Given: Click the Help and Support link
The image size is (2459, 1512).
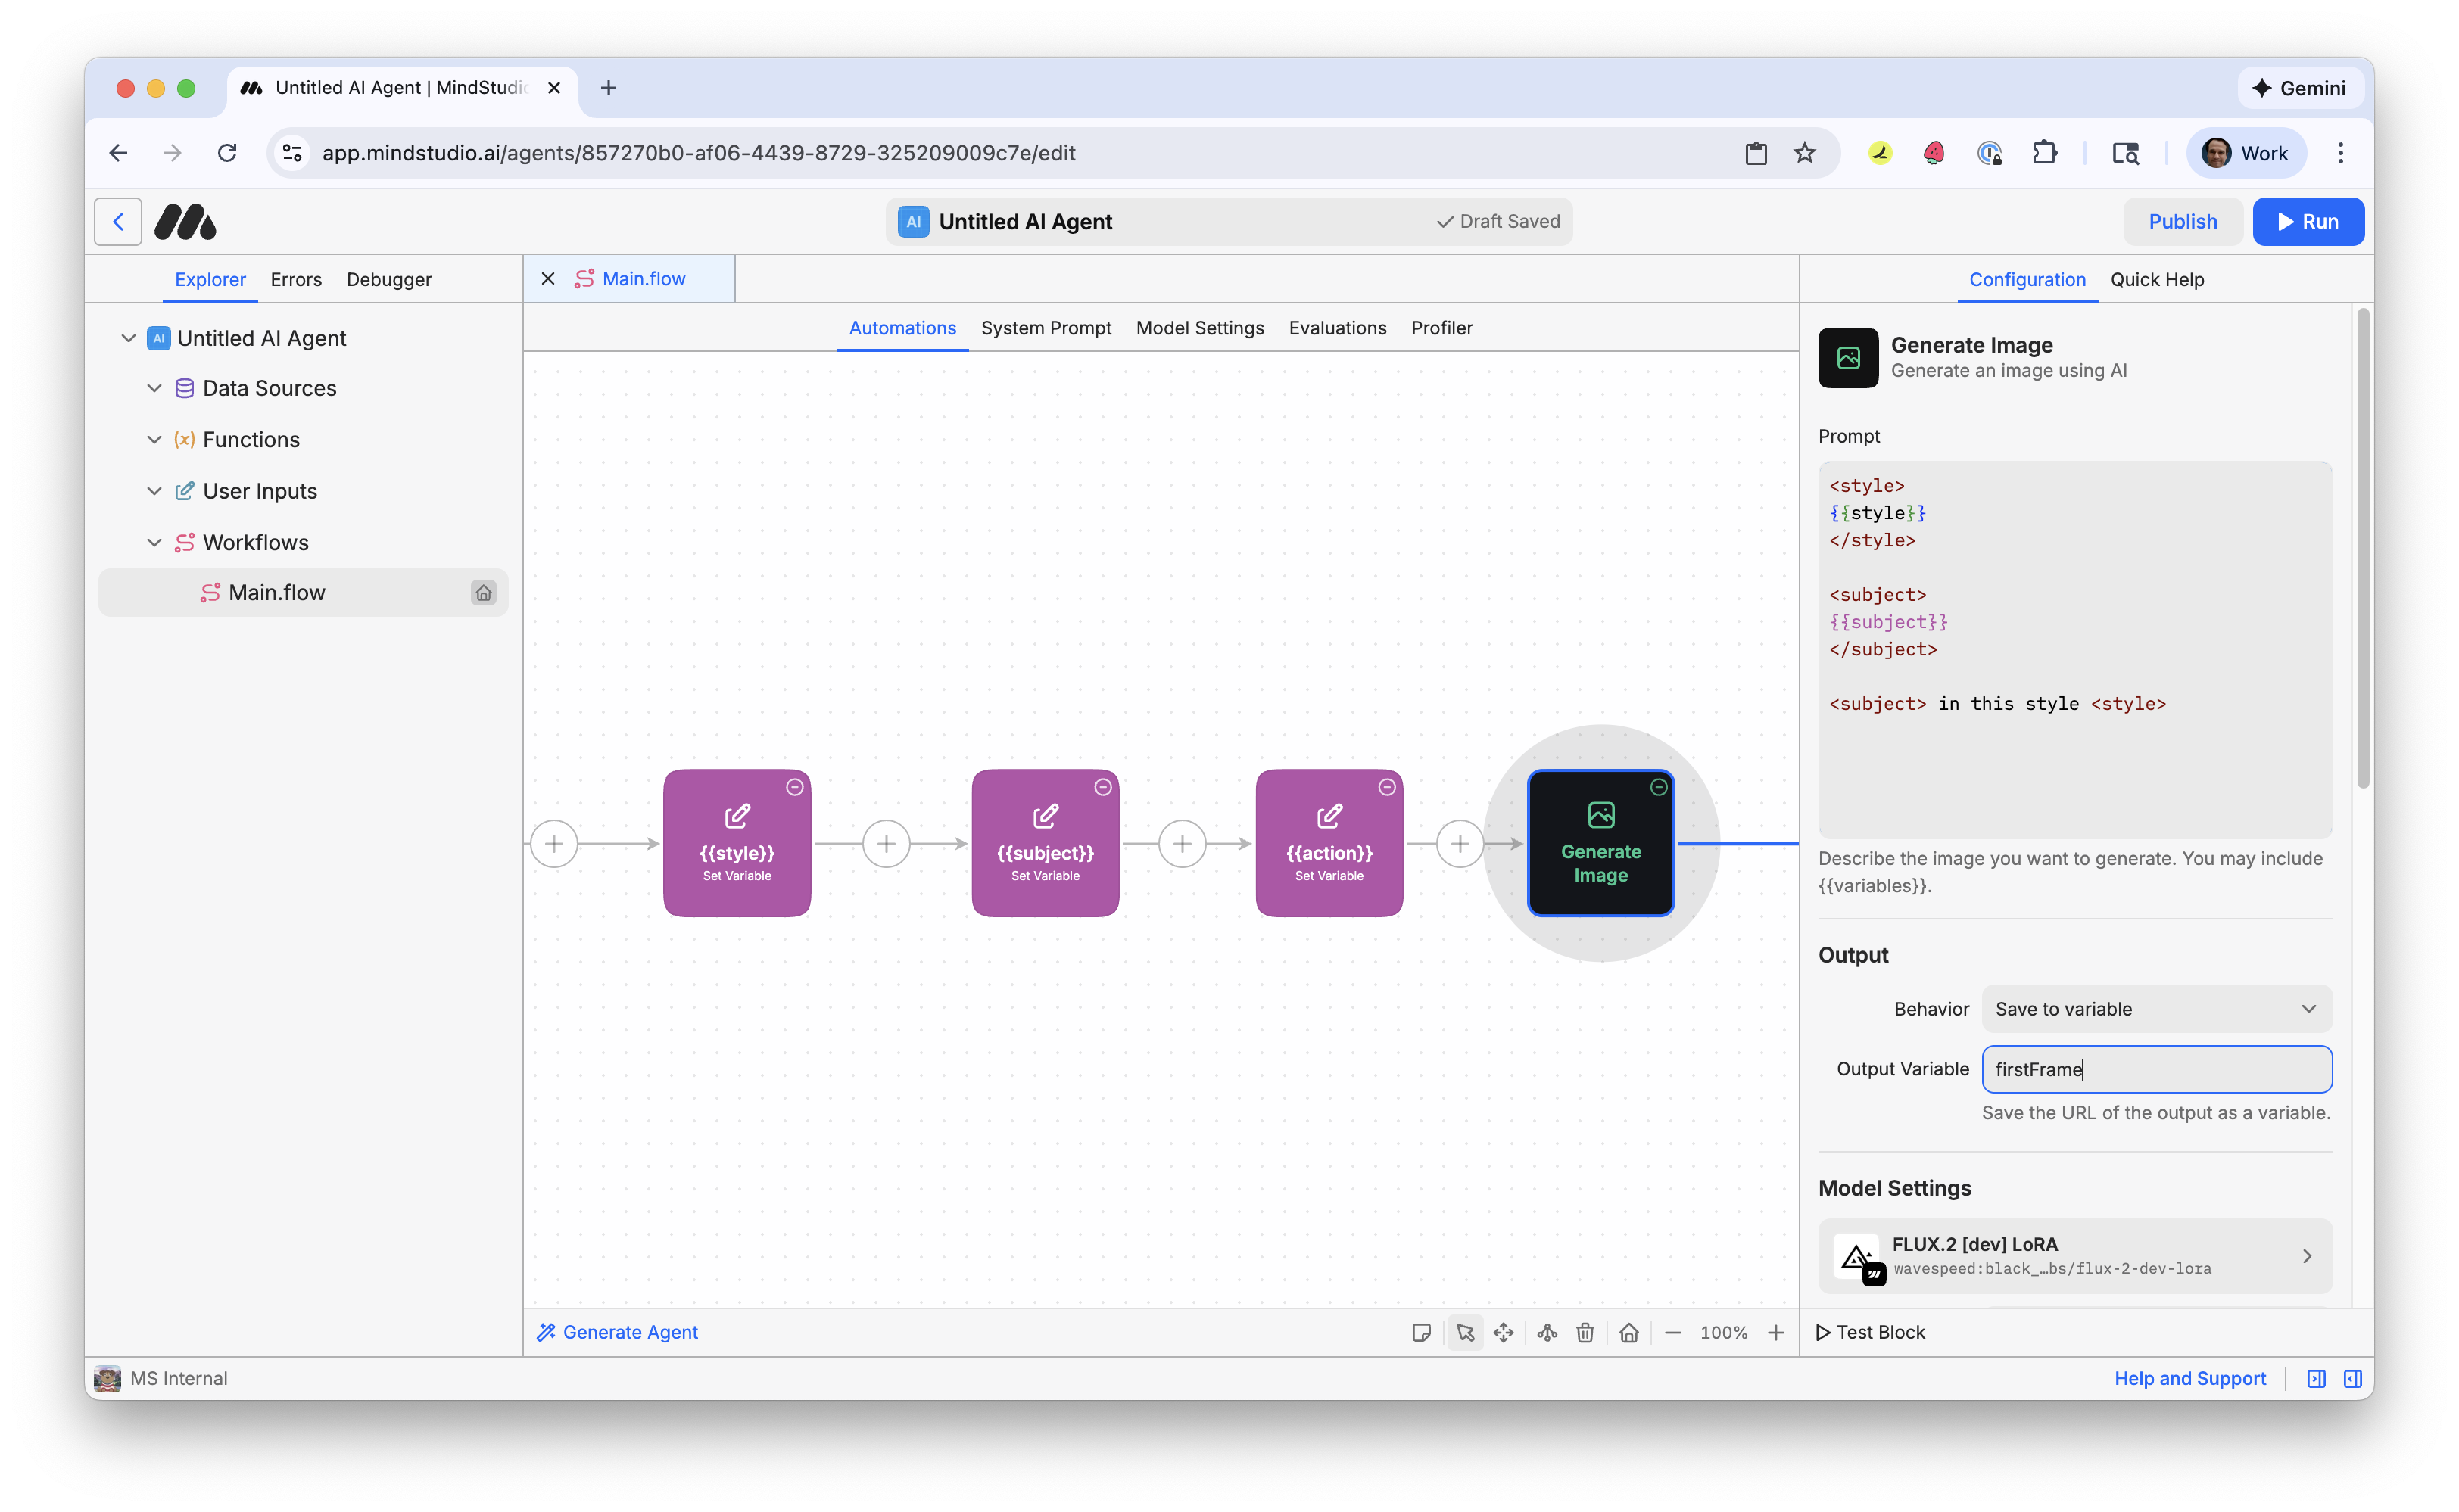Looking at the screenshot, I should pyautogui.click(x=2191, y=1377).
